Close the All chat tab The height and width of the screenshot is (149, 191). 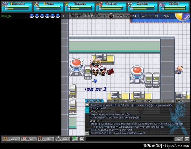coord(173,101)
